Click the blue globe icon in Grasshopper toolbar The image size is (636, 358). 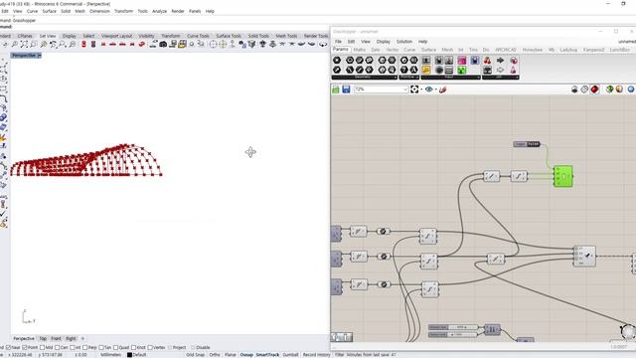[631, 89]
